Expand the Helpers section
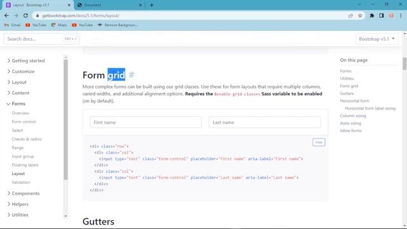This screenshot has width=407, height=229. click(18, 204)
